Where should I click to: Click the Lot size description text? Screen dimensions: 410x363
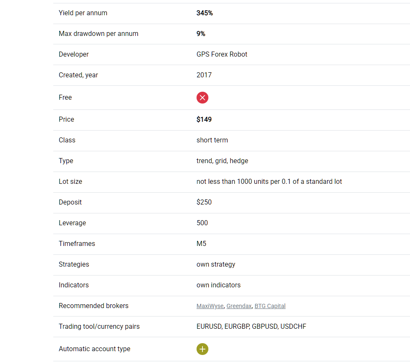click(x=269, y=182)
